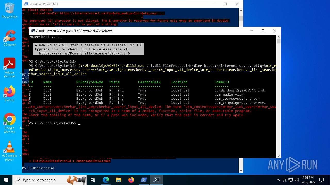Click the pwsh.exe window title icon
Image resolution: width=330 pixels, height=185 pixels.
pos(32,31)
